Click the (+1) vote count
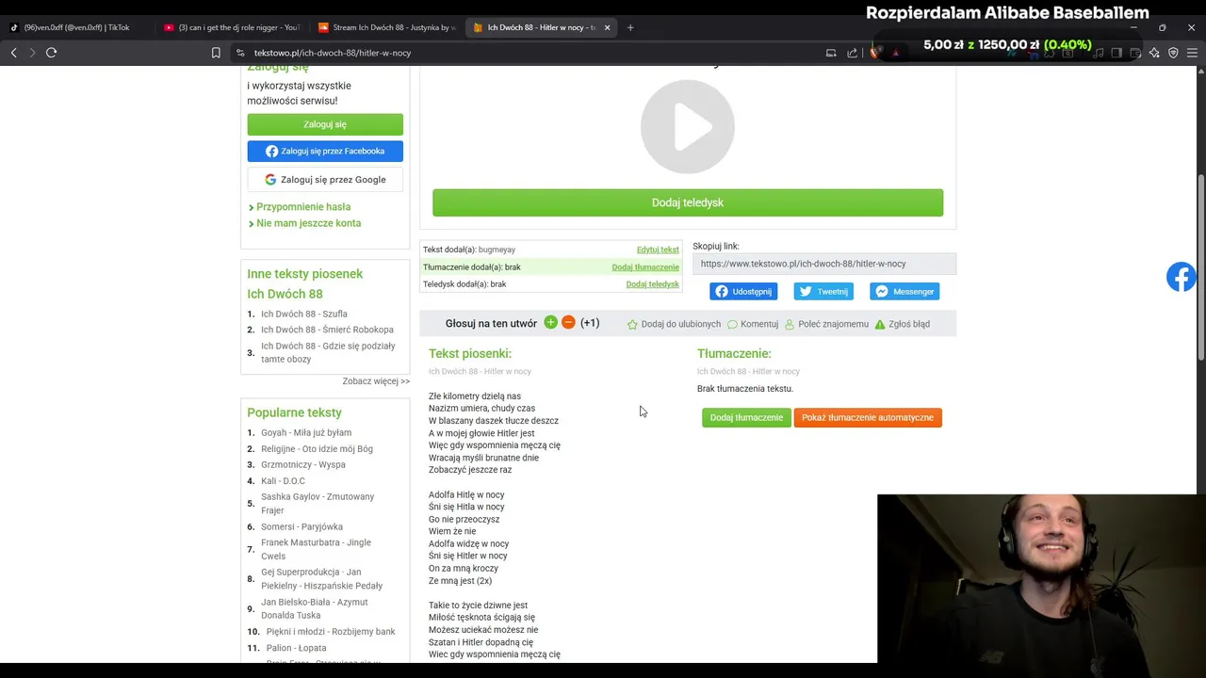 click(x=590, y=323)
